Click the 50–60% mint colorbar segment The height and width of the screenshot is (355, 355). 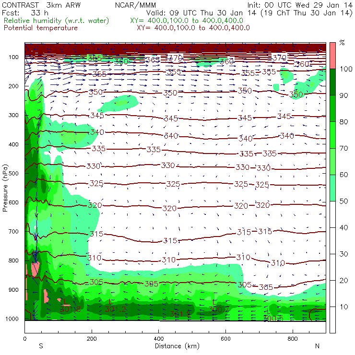(x=332, y=188)
